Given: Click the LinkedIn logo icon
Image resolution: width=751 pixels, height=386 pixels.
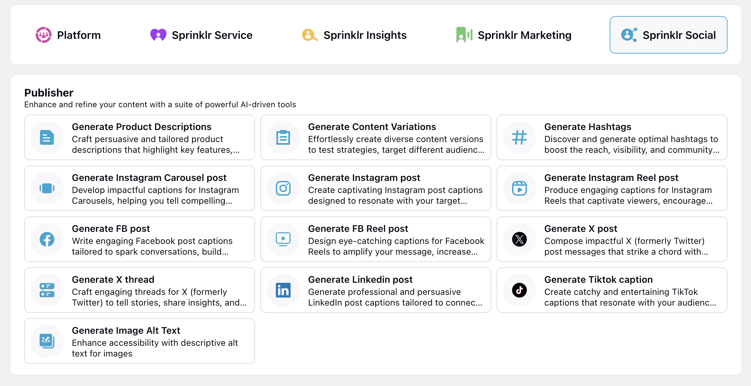Looking at the screenshot, I should point(283,290).
